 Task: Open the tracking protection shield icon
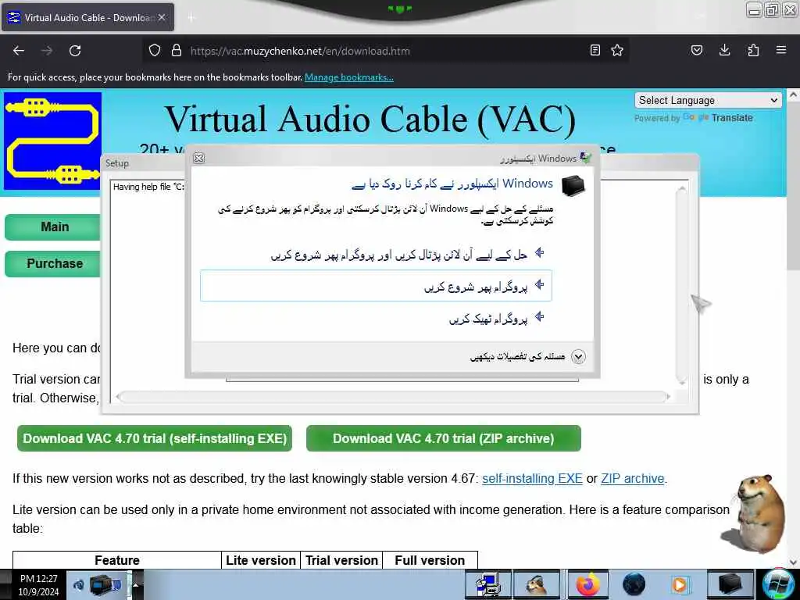pyautogui.click(x=155, y=50)
